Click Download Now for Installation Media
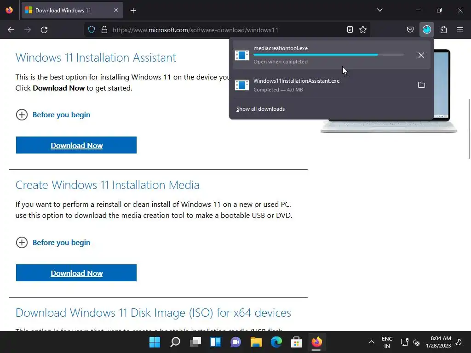The height and width of the screenshot is (353, 471). [x=76, y=273]
